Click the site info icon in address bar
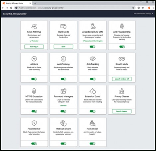This screenshot has width=156, height=151. coord(16,8)
